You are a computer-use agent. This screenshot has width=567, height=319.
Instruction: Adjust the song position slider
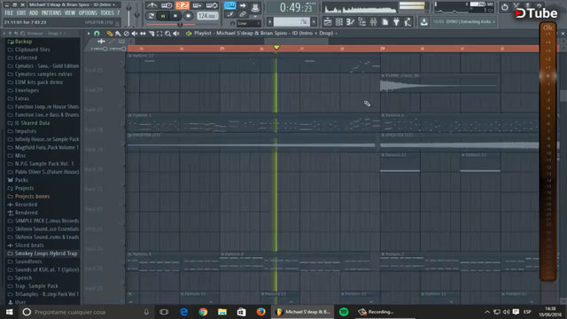(x=180, y=25)
